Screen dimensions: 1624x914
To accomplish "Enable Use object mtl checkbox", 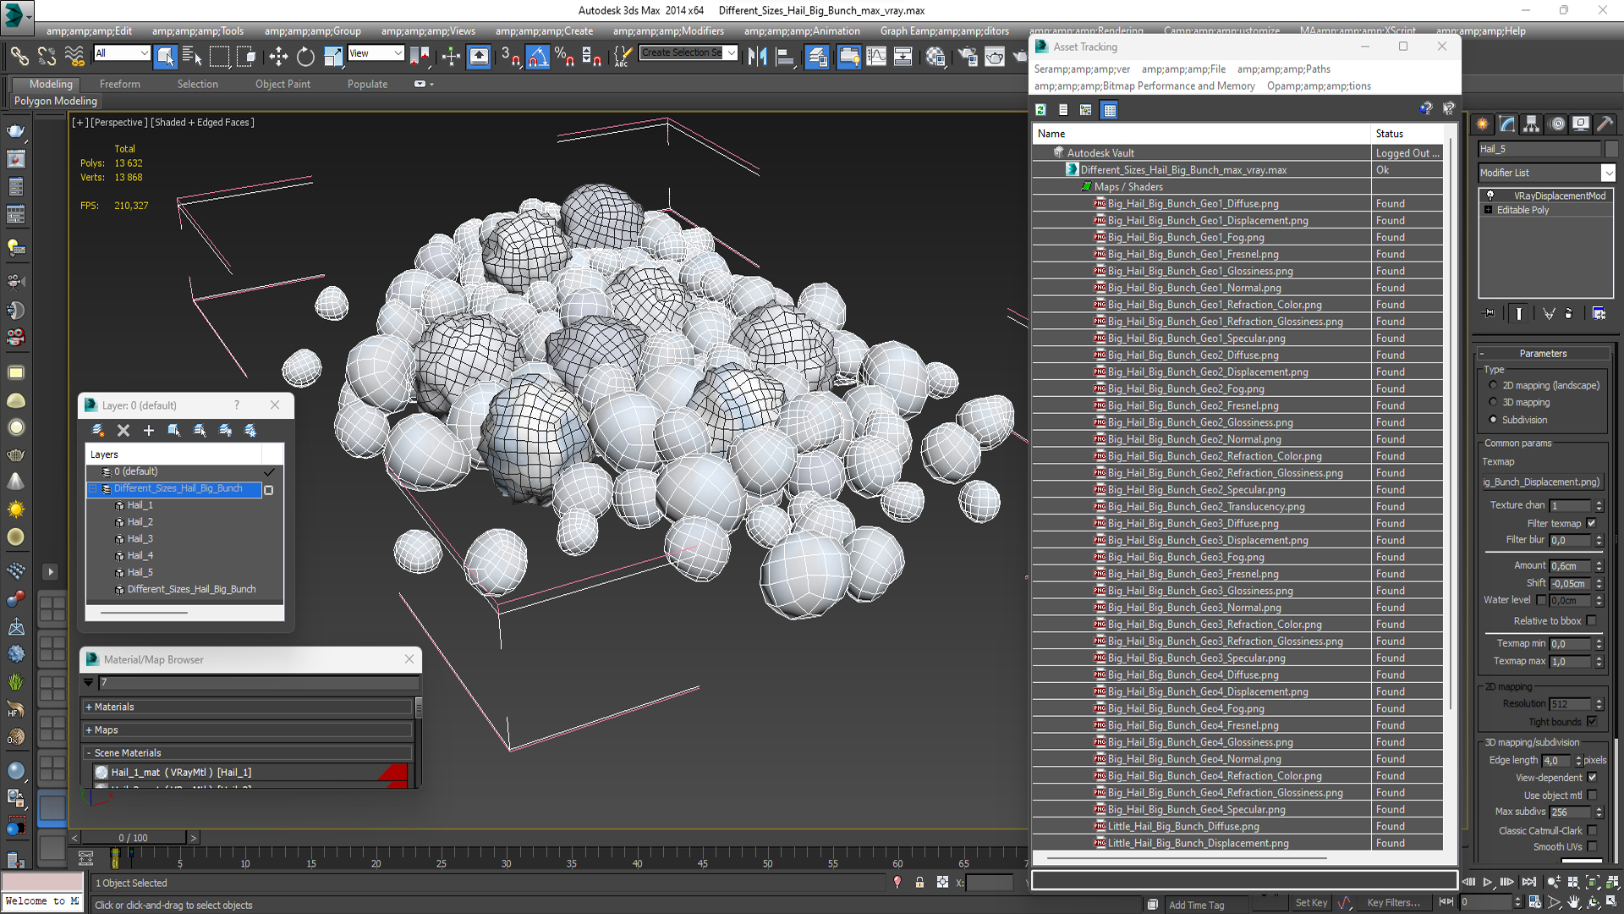I will click(1592, 795).
